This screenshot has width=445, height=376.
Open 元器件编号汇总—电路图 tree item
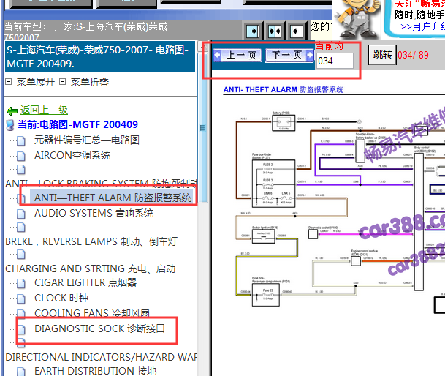click(x=87, y=140)
